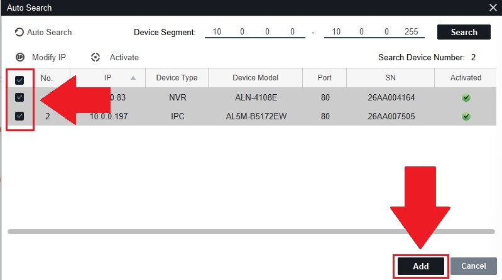Select the ALN-4108E model cell
Viewport: 502px width, 280px height.
pos(256,97)
